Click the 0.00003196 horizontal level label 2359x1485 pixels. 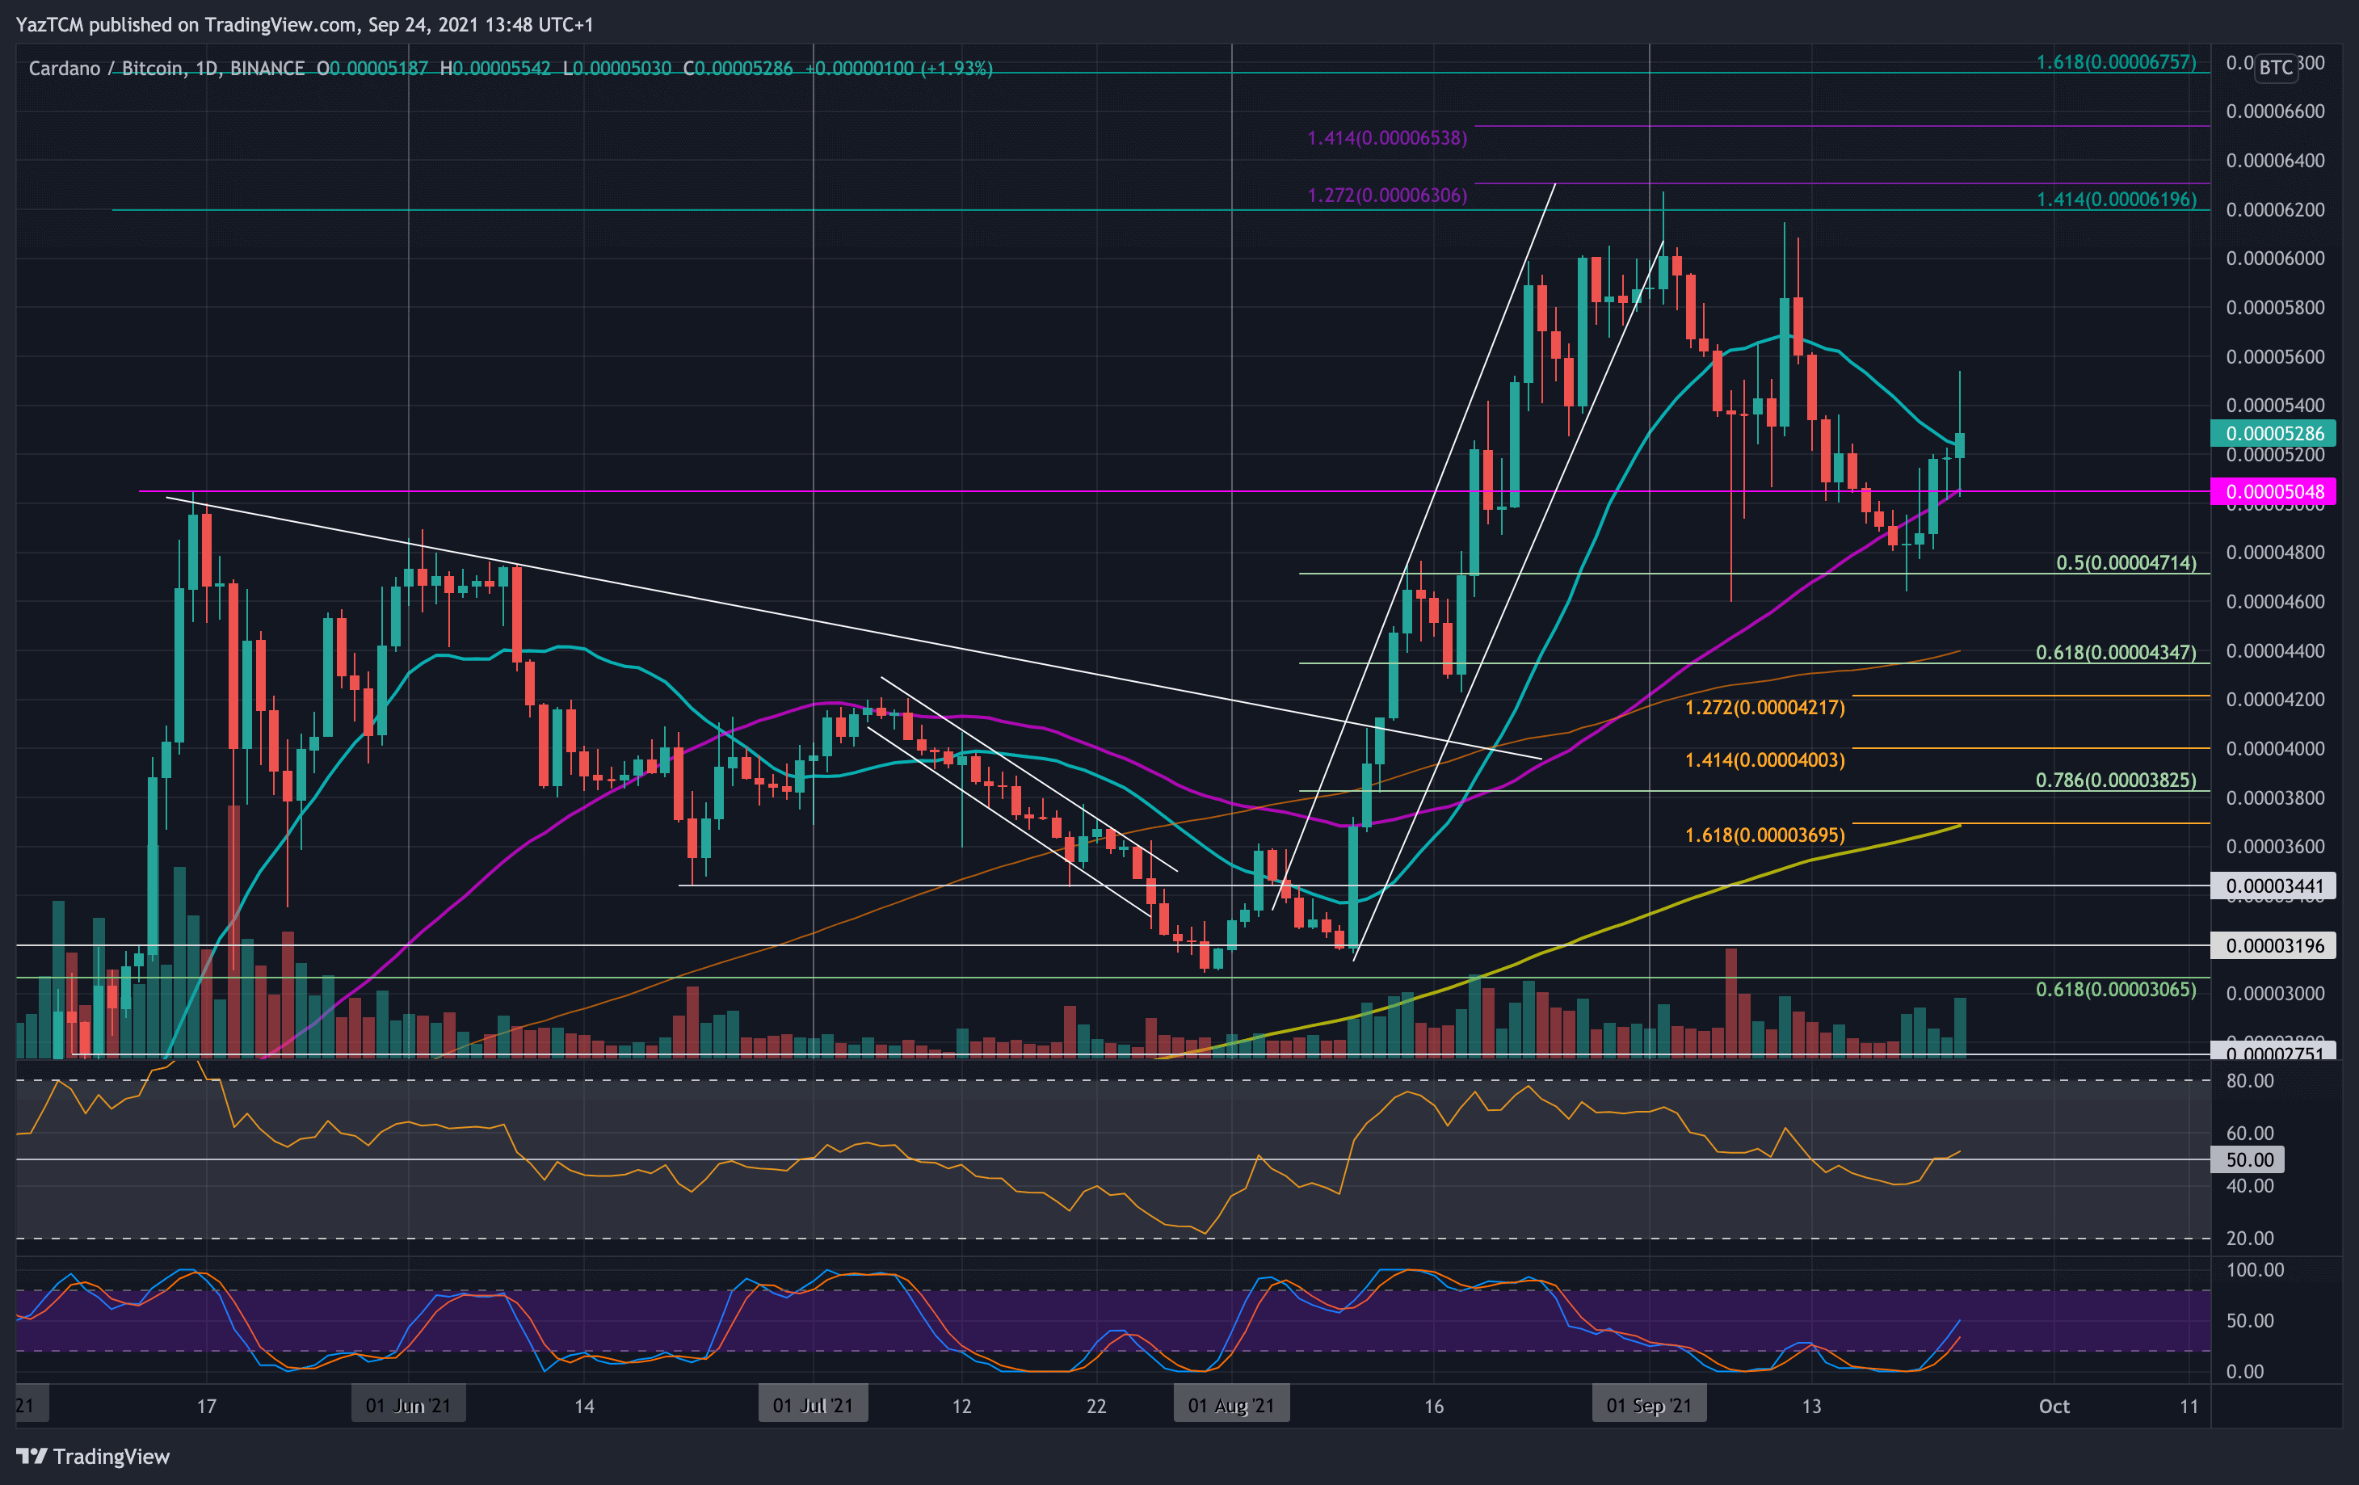coord(2277,945)
